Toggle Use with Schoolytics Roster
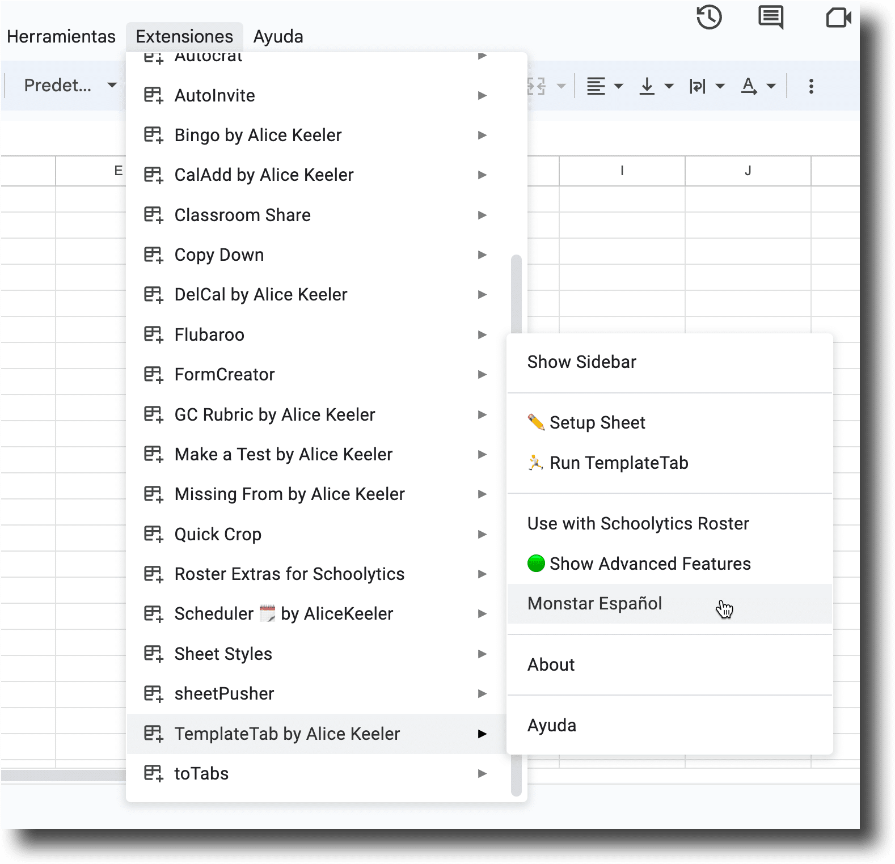 point(638,523)
